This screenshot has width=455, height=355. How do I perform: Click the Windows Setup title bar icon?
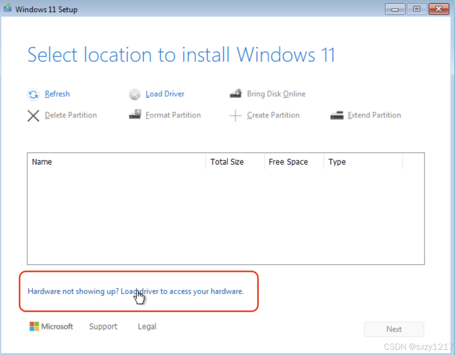[x=7, y=8]
